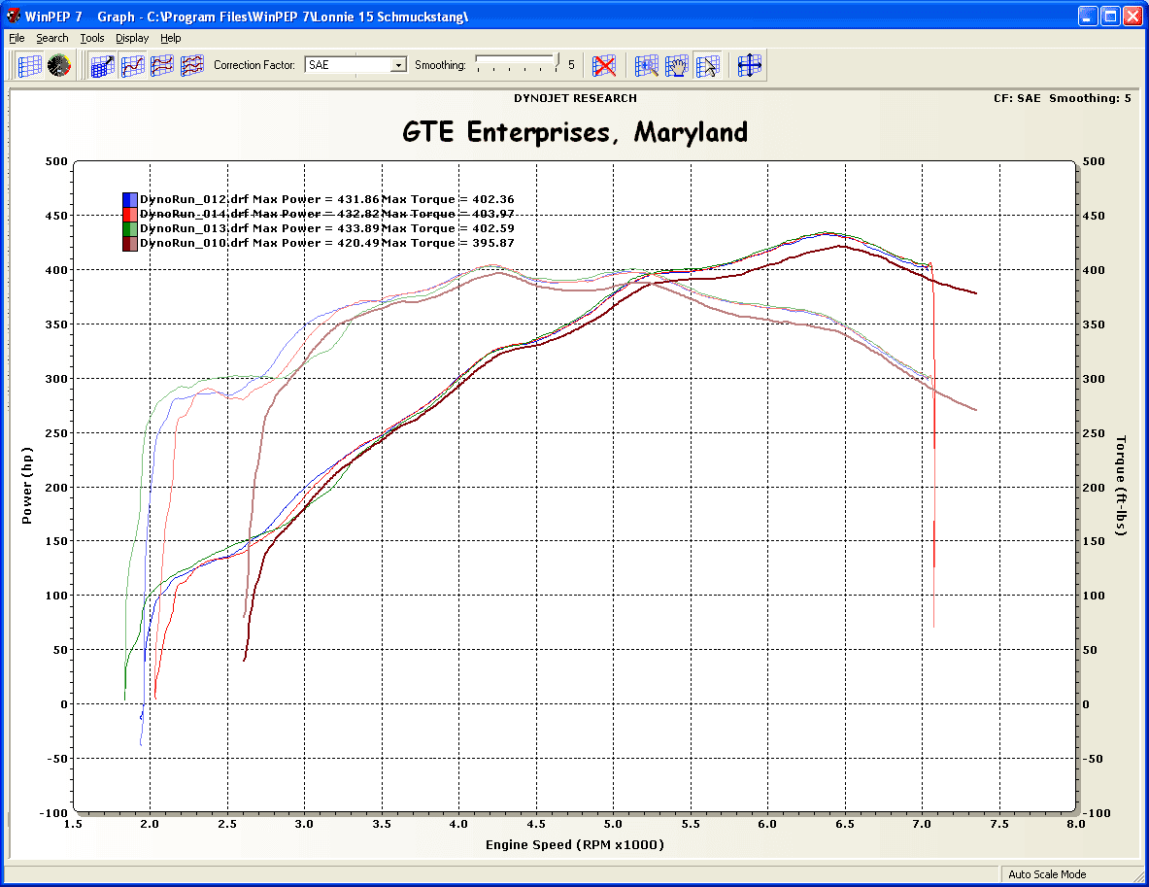Click the blue DynoRun_012 legend swatch
This screenshot has width=1149, height=887.
point(130,199)
